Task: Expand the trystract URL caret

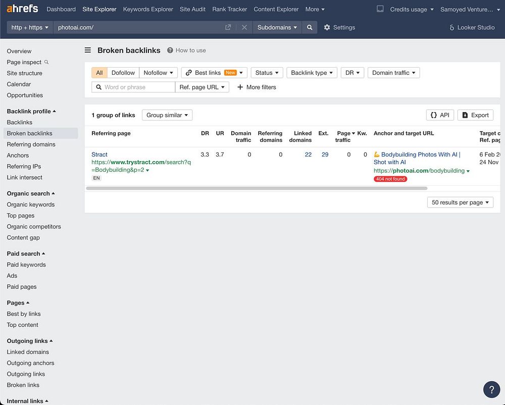Action: click(x=147, y=170)
